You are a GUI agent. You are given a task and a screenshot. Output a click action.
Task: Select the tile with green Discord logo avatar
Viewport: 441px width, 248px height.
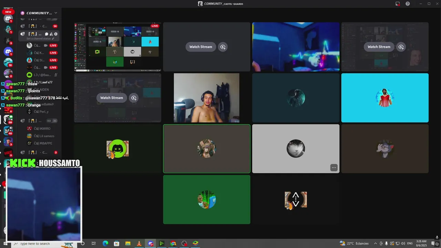point(117,149)
